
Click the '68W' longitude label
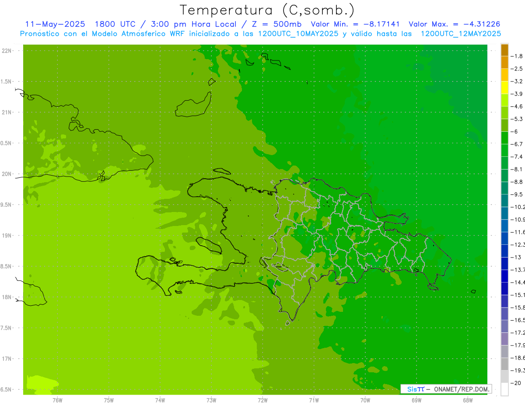point(468,400)
